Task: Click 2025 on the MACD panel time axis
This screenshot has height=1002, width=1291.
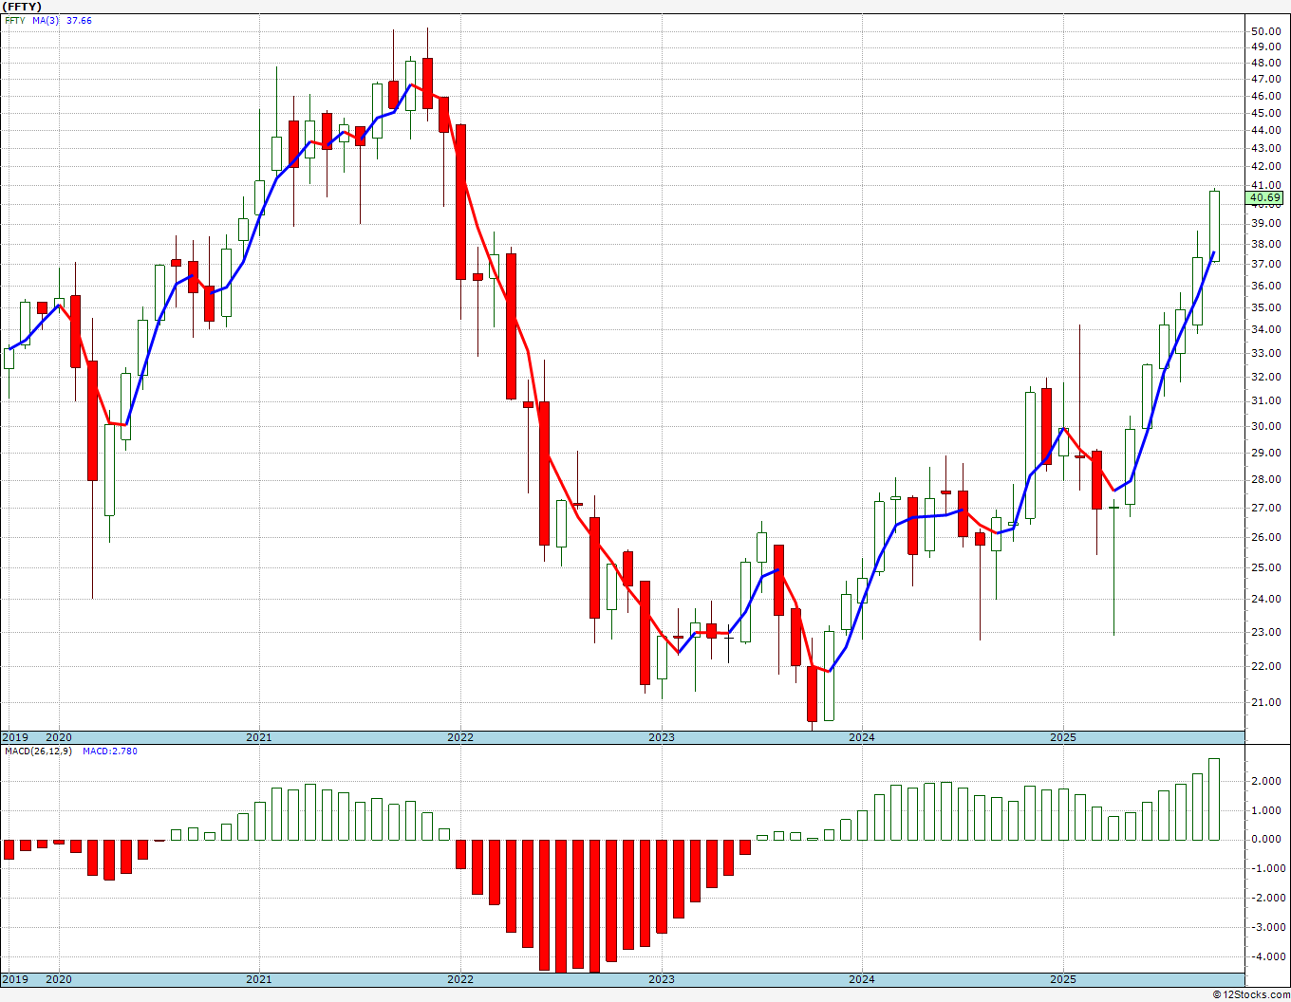Action: pyautogui.click(x=1063, y=979)
